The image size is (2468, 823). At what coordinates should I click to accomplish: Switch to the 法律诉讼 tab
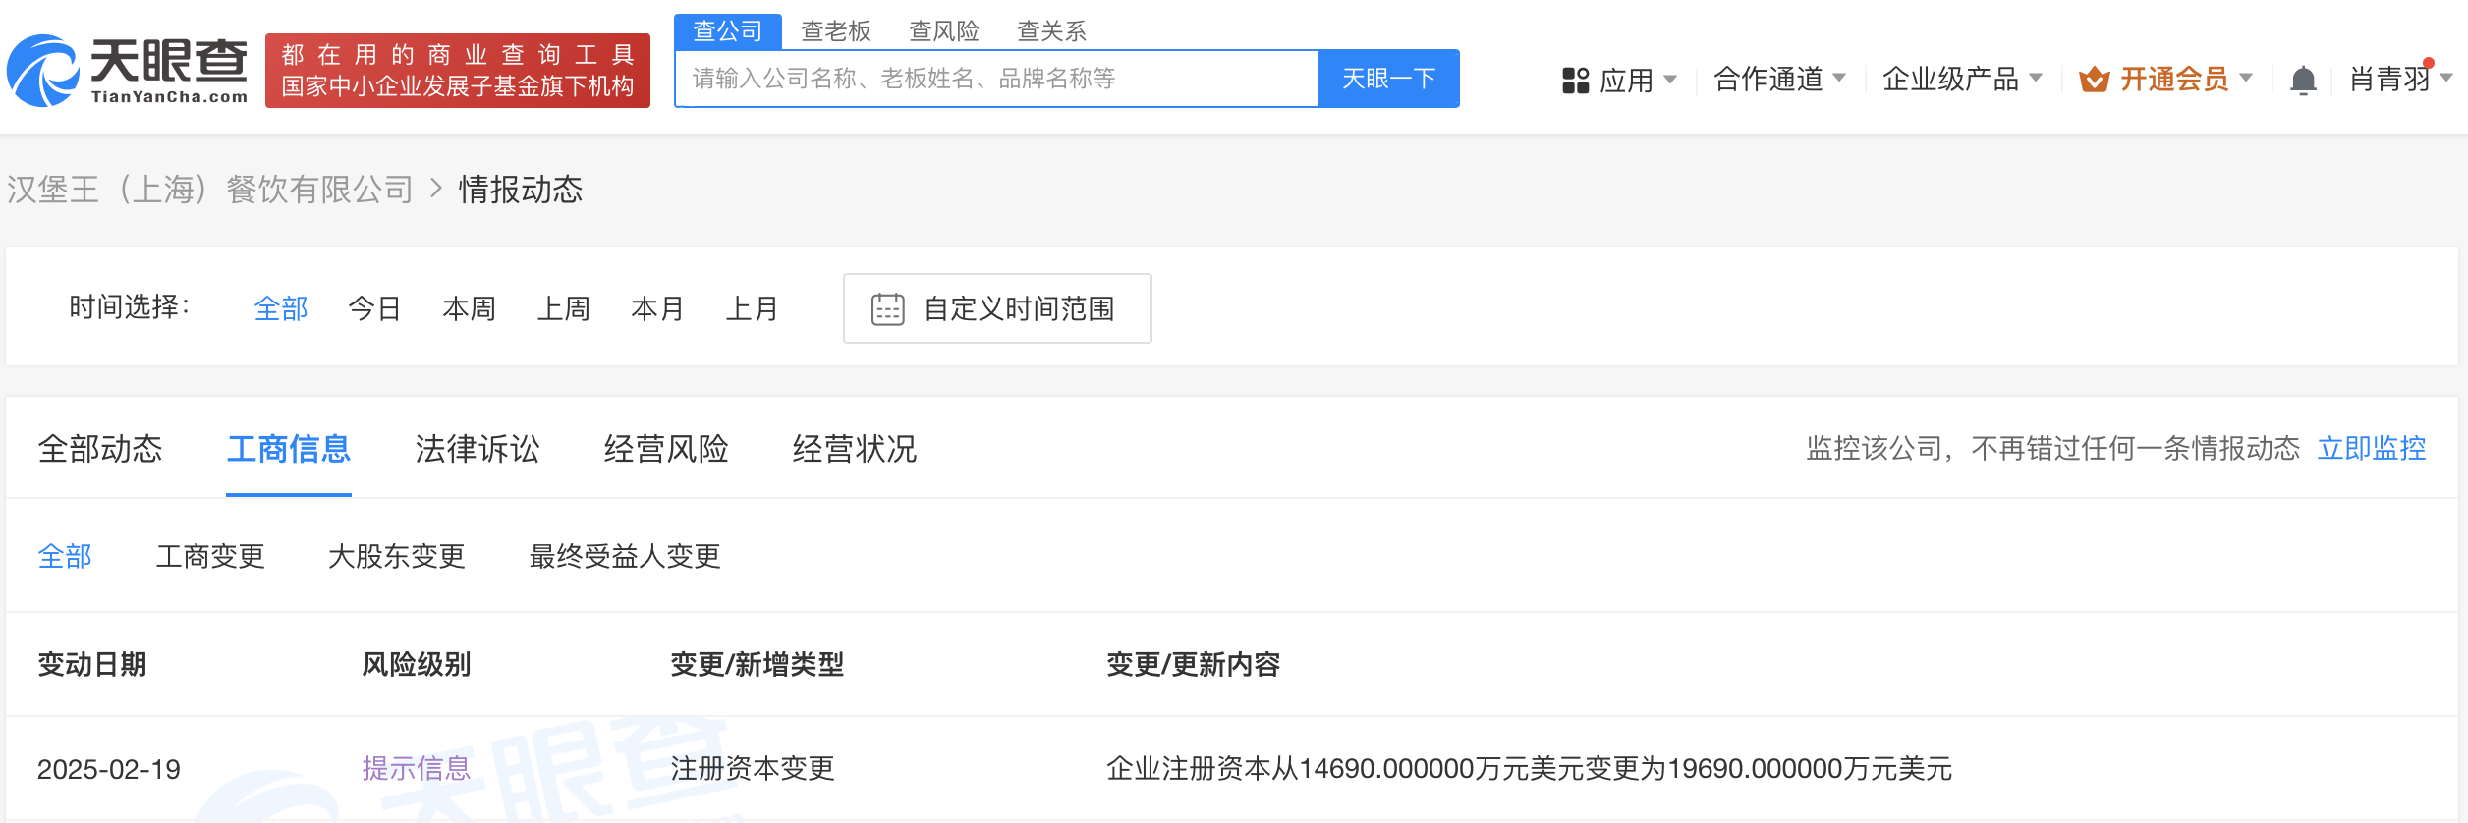tap(477, 449)
